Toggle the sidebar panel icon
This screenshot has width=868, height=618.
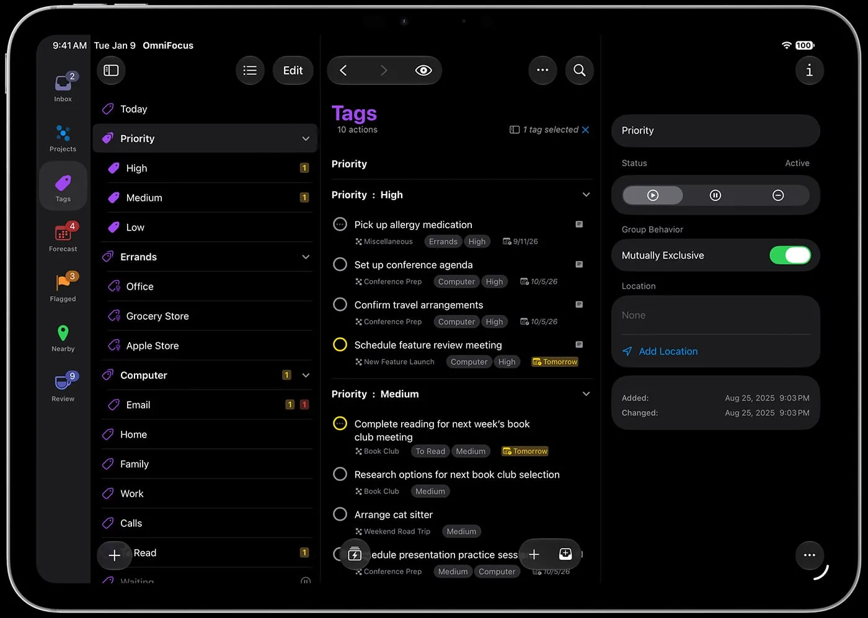tap(111, 71)
